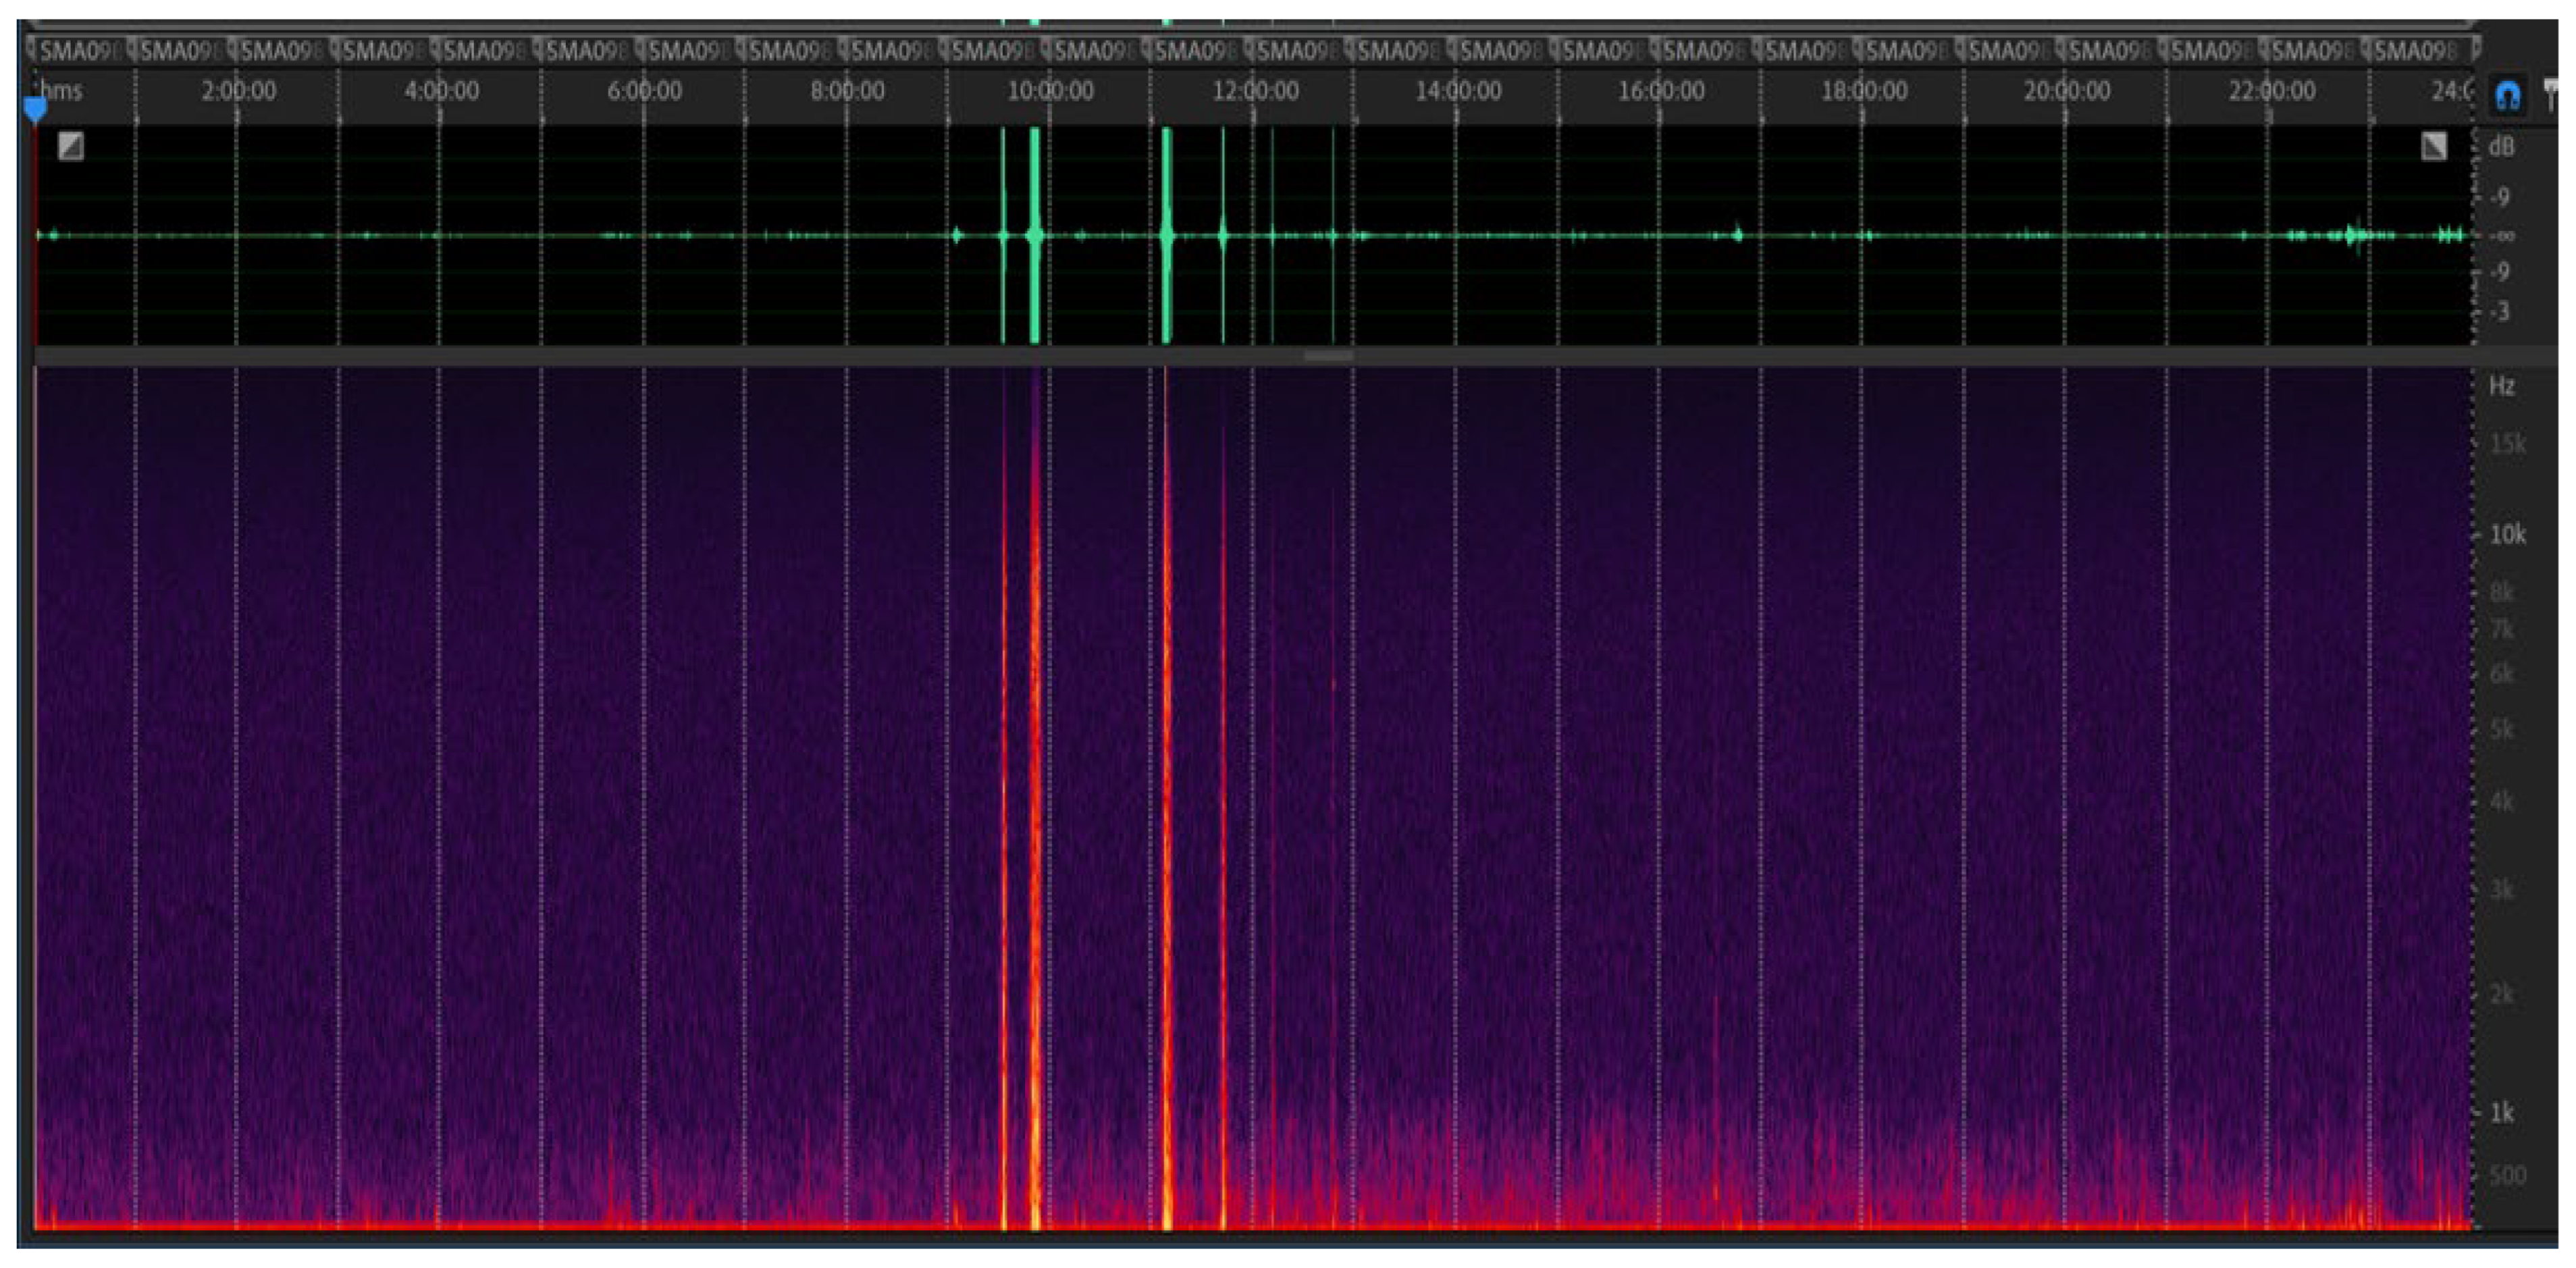Click the 10k mark on the frequency scale
This screenshot has height=1268, width=2576.
tap(2506, 535)
